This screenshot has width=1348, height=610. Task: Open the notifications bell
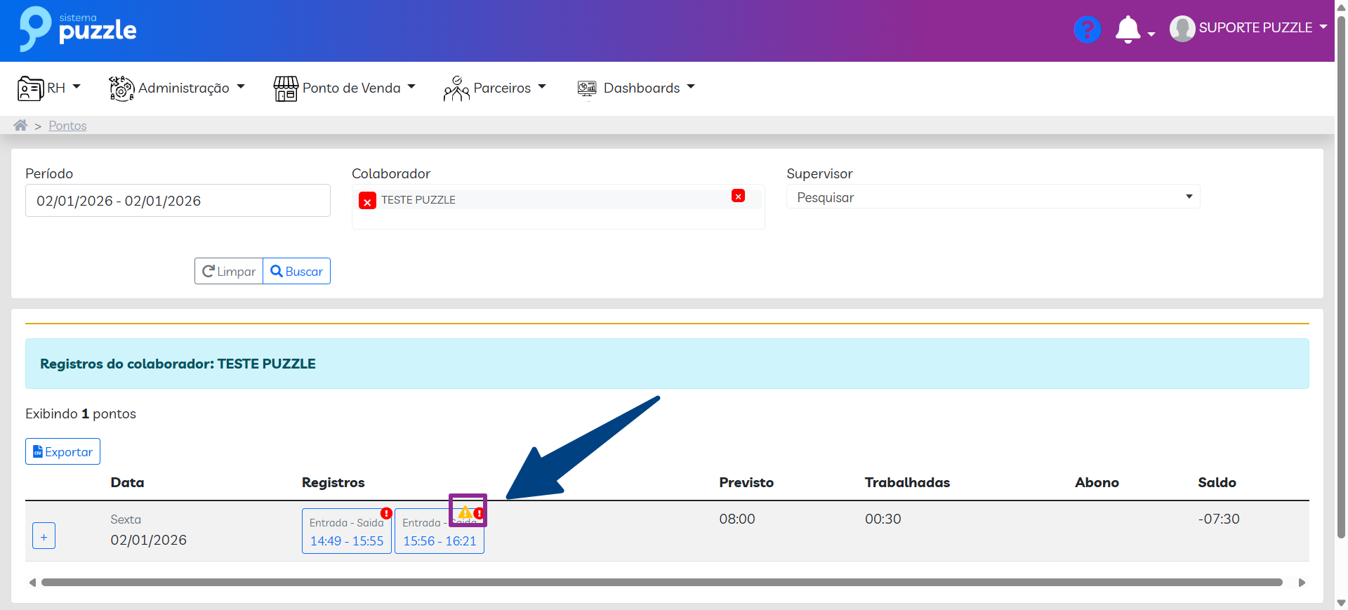coord(1128,29)
